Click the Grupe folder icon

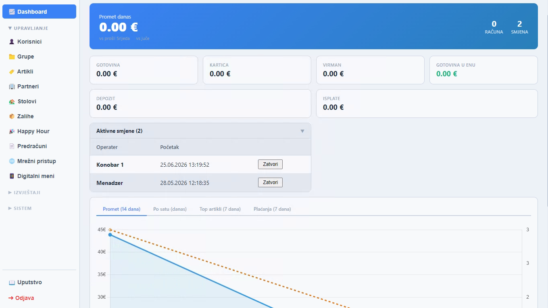pyautogui.click(x=12, y=57)
